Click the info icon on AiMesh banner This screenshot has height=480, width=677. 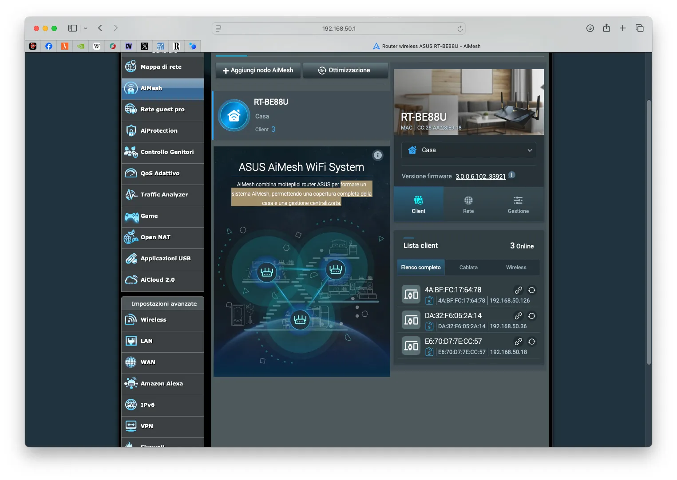coord(378,155)
